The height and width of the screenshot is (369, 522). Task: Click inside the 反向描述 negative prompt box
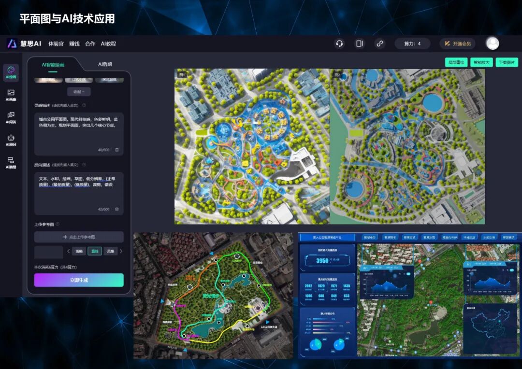[x=79, y=193]
